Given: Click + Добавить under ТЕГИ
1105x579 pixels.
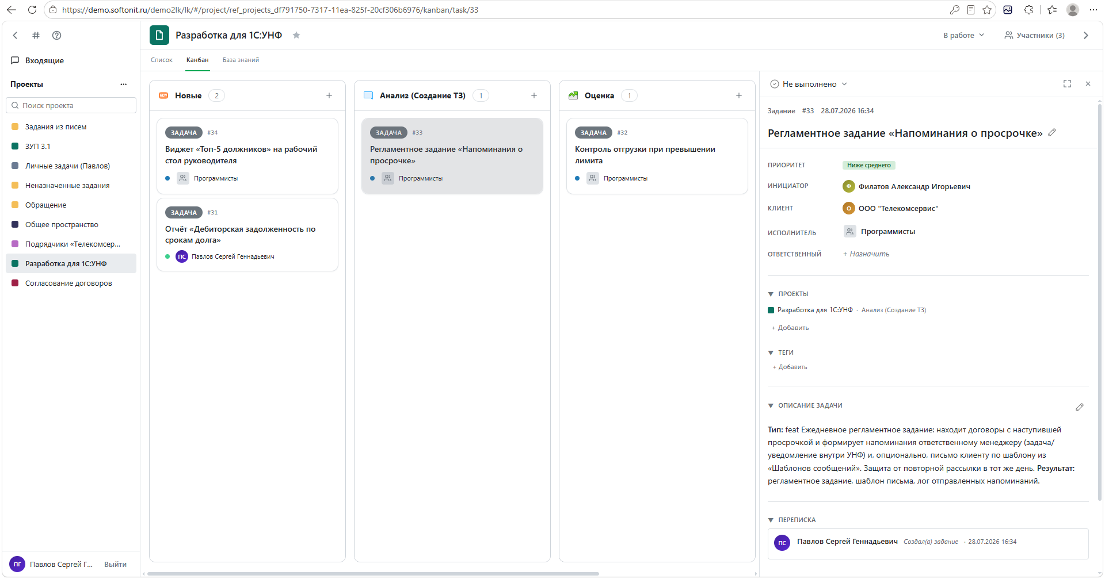Looking at the screenshot, I should click(x=790, y=367).
